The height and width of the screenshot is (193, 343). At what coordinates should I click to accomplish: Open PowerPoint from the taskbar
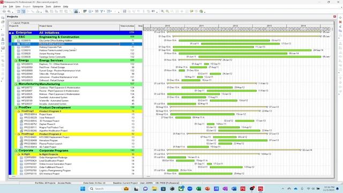[207, 189]
